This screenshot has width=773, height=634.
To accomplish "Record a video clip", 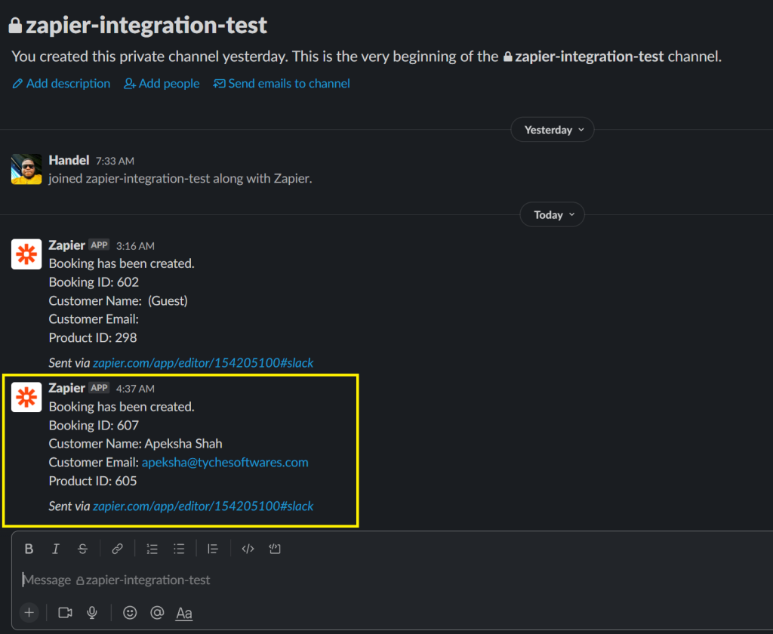I will pos(65,613).
